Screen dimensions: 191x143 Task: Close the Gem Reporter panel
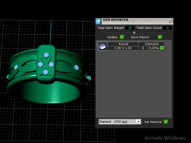tap(170, 21)
